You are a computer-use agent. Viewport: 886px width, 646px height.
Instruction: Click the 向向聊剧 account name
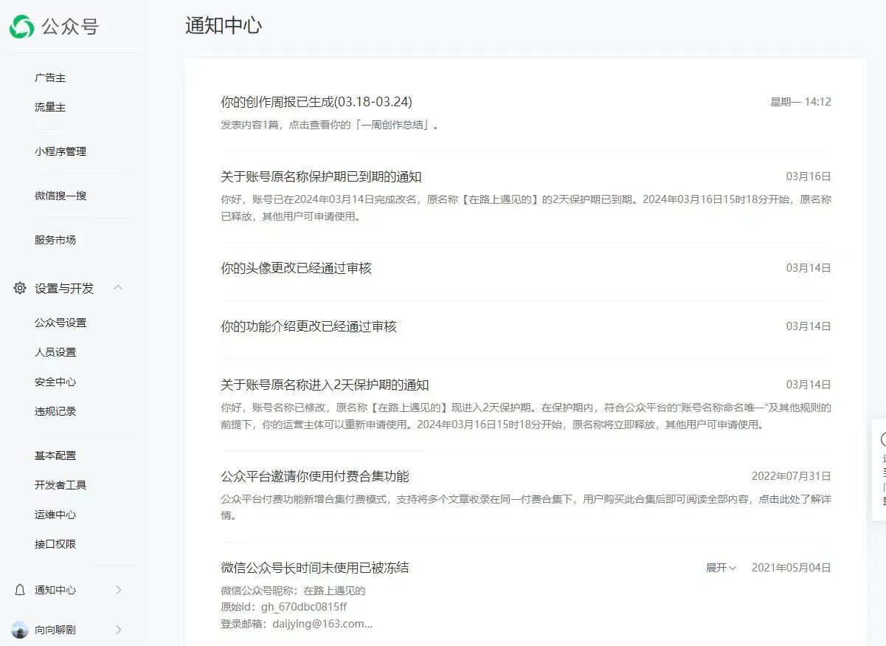point(55,630)
